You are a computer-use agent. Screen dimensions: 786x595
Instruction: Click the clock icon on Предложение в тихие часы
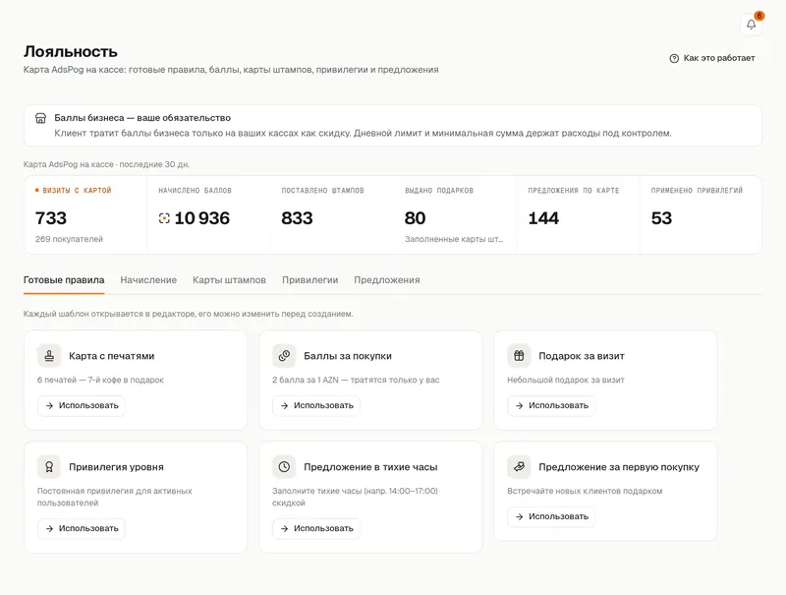[284, 466]
